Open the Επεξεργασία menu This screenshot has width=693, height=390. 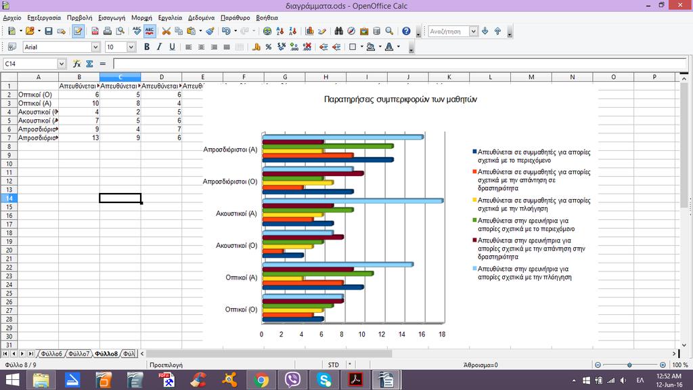click(44, 18)
